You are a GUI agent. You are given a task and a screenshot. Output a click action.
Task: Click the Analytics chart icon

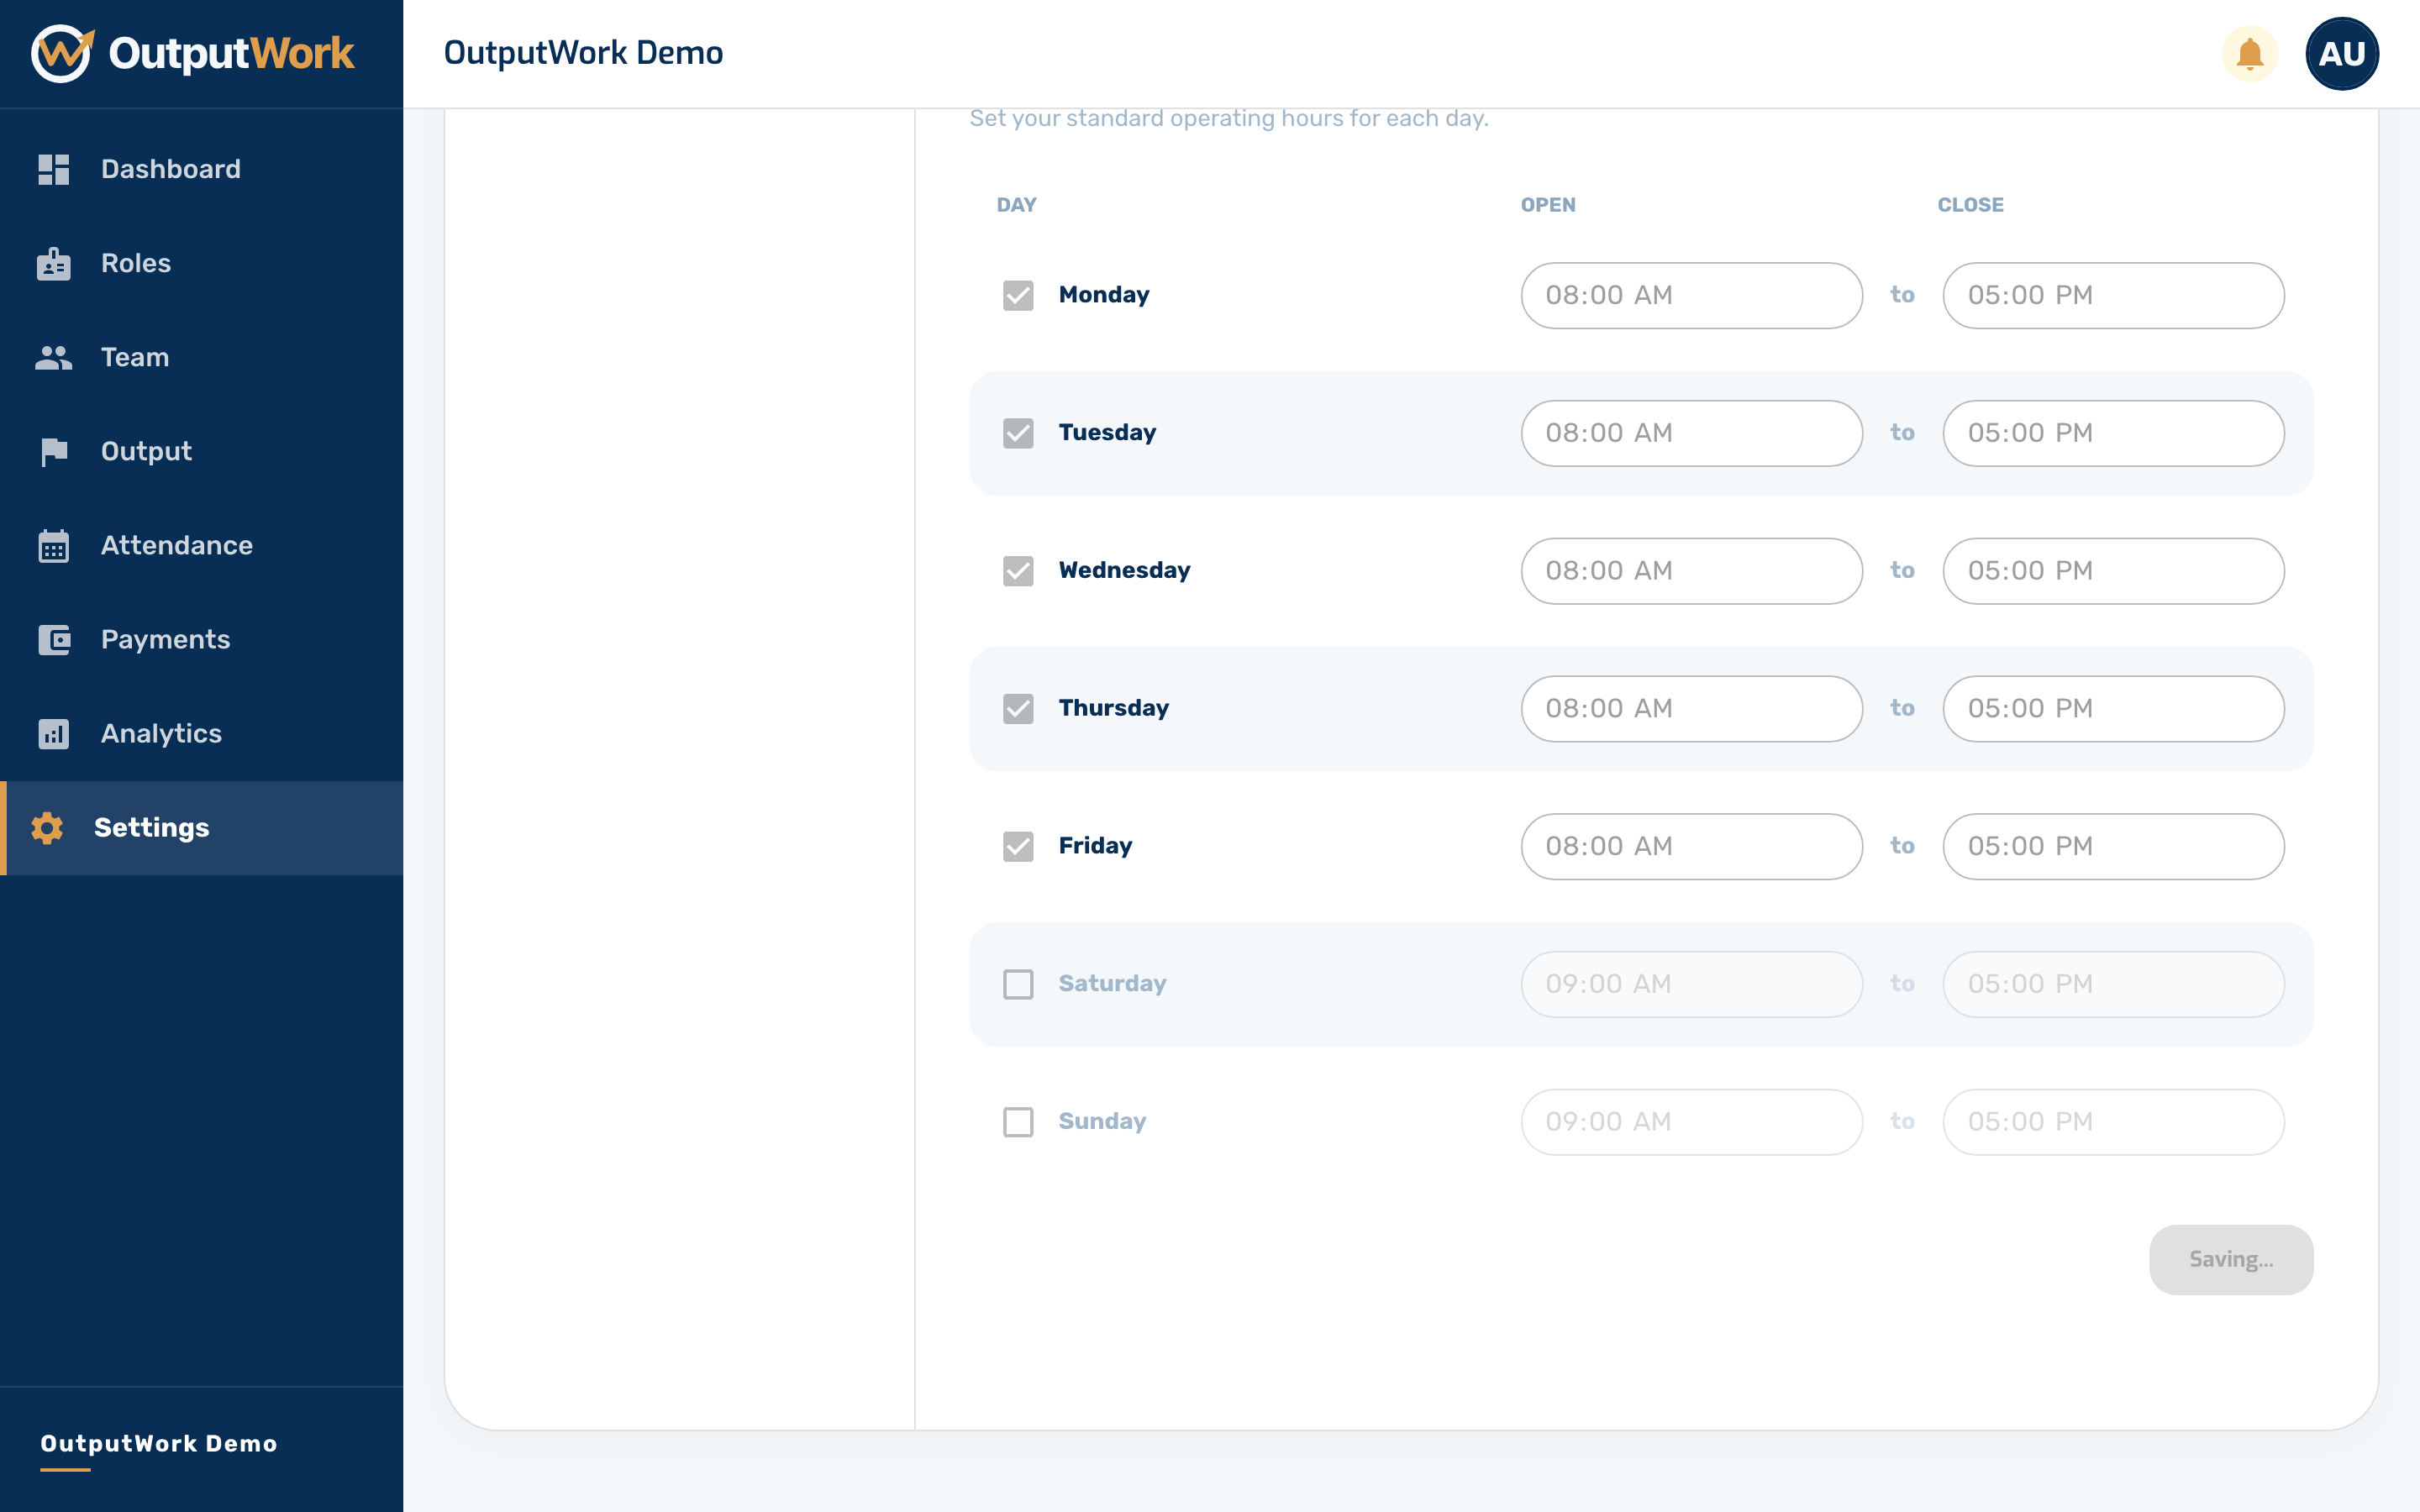click(x=54, y=734)
